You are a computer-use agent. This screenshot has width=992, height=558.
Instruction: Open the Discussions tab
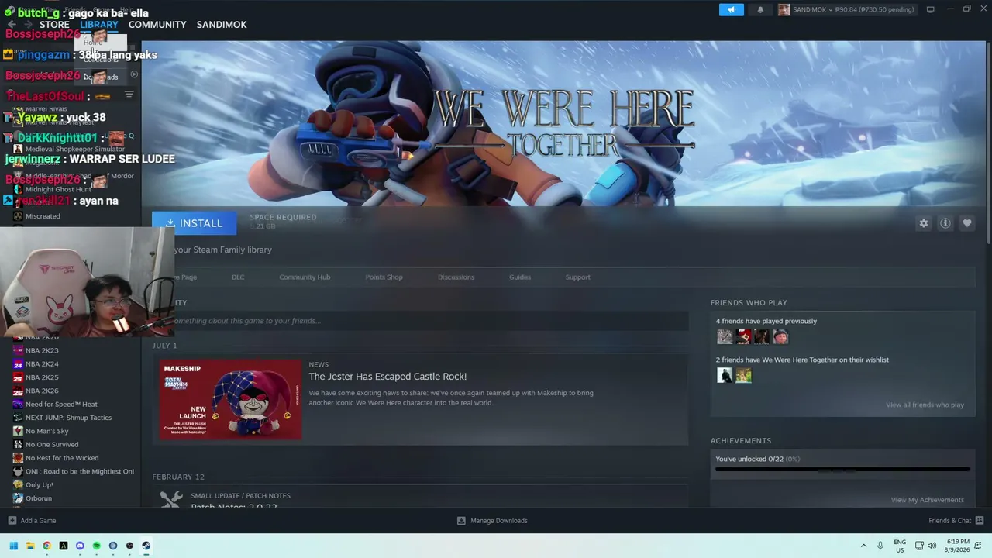click(456, 277)
